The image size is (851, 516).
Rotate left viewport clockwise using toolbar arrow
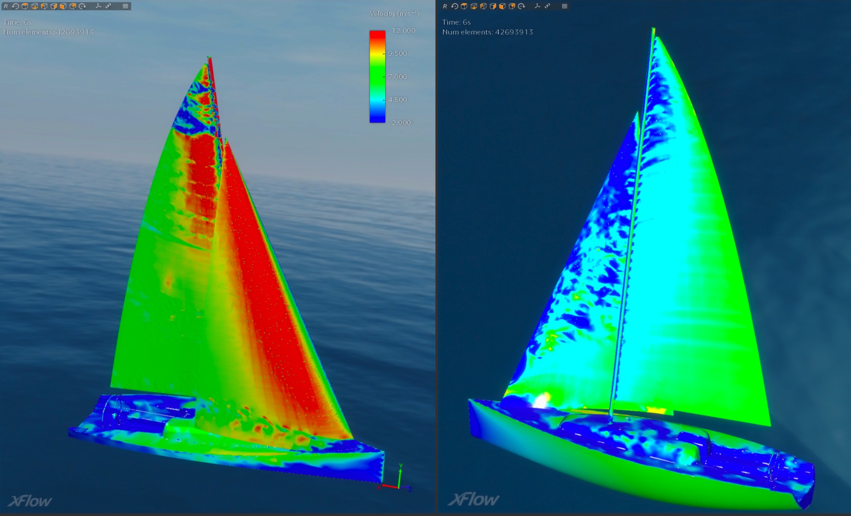coord(82,6)
